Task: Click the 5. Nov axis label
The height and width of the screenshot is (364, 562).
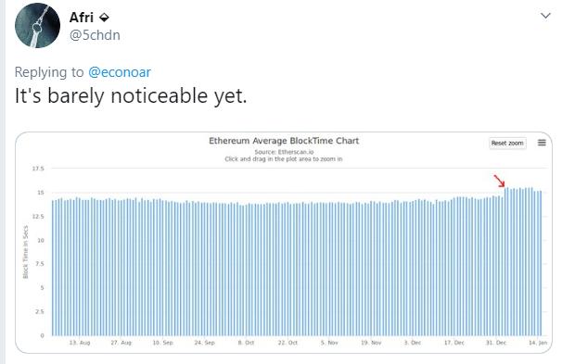Action: point(329,343)
